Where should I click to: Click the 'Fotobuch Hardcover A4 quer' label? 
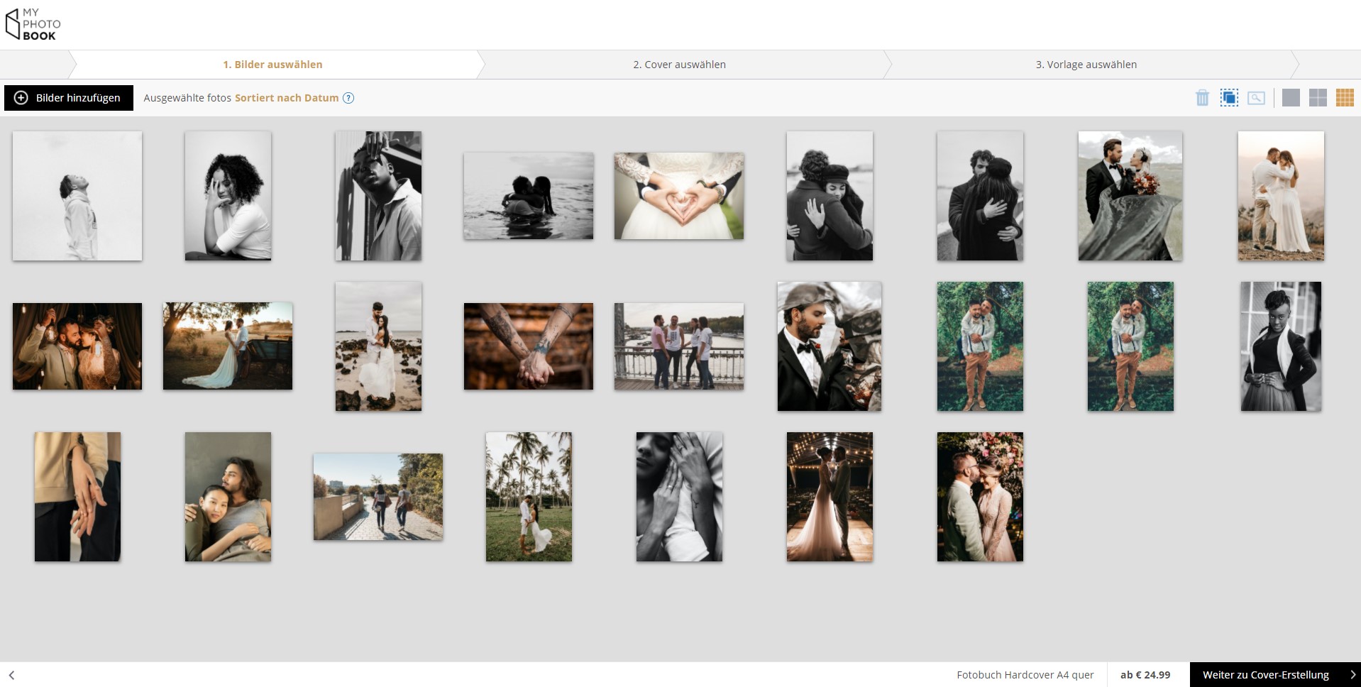pyautogui.click(x=1025, y=675)
